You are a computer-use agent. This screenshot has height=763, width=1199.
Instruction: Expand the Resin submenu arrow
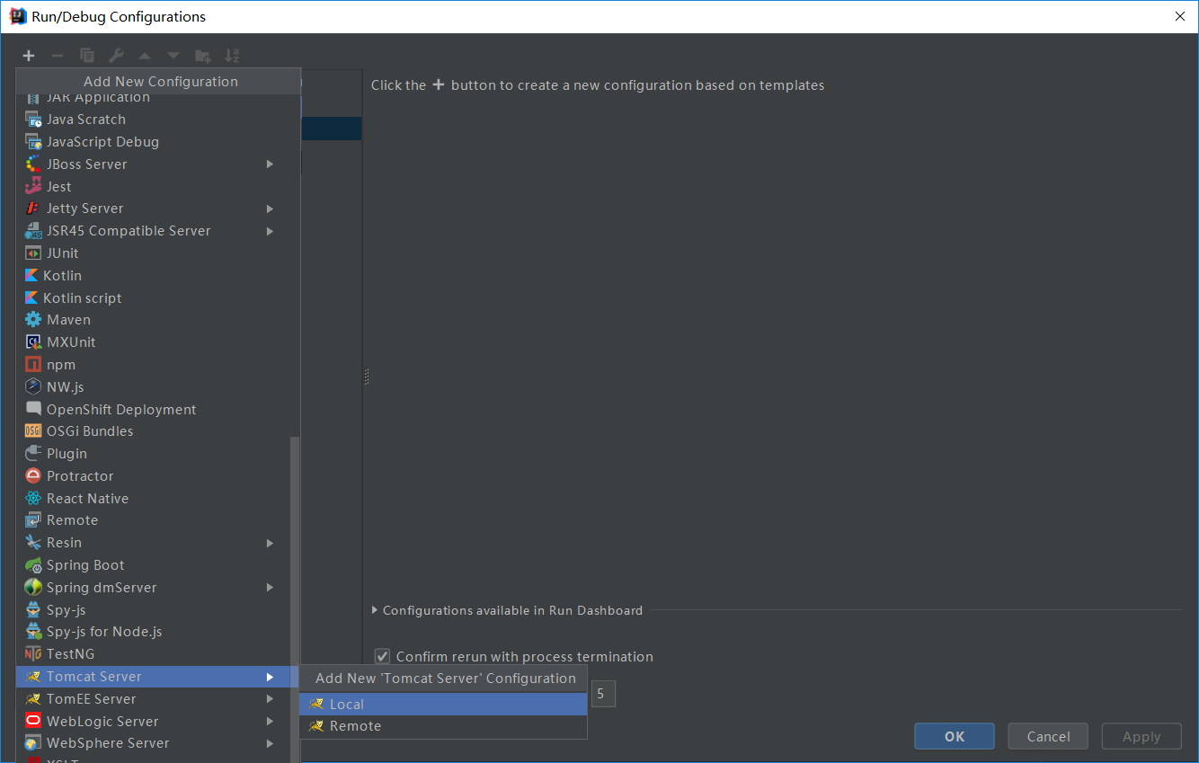tap(270, 543)
